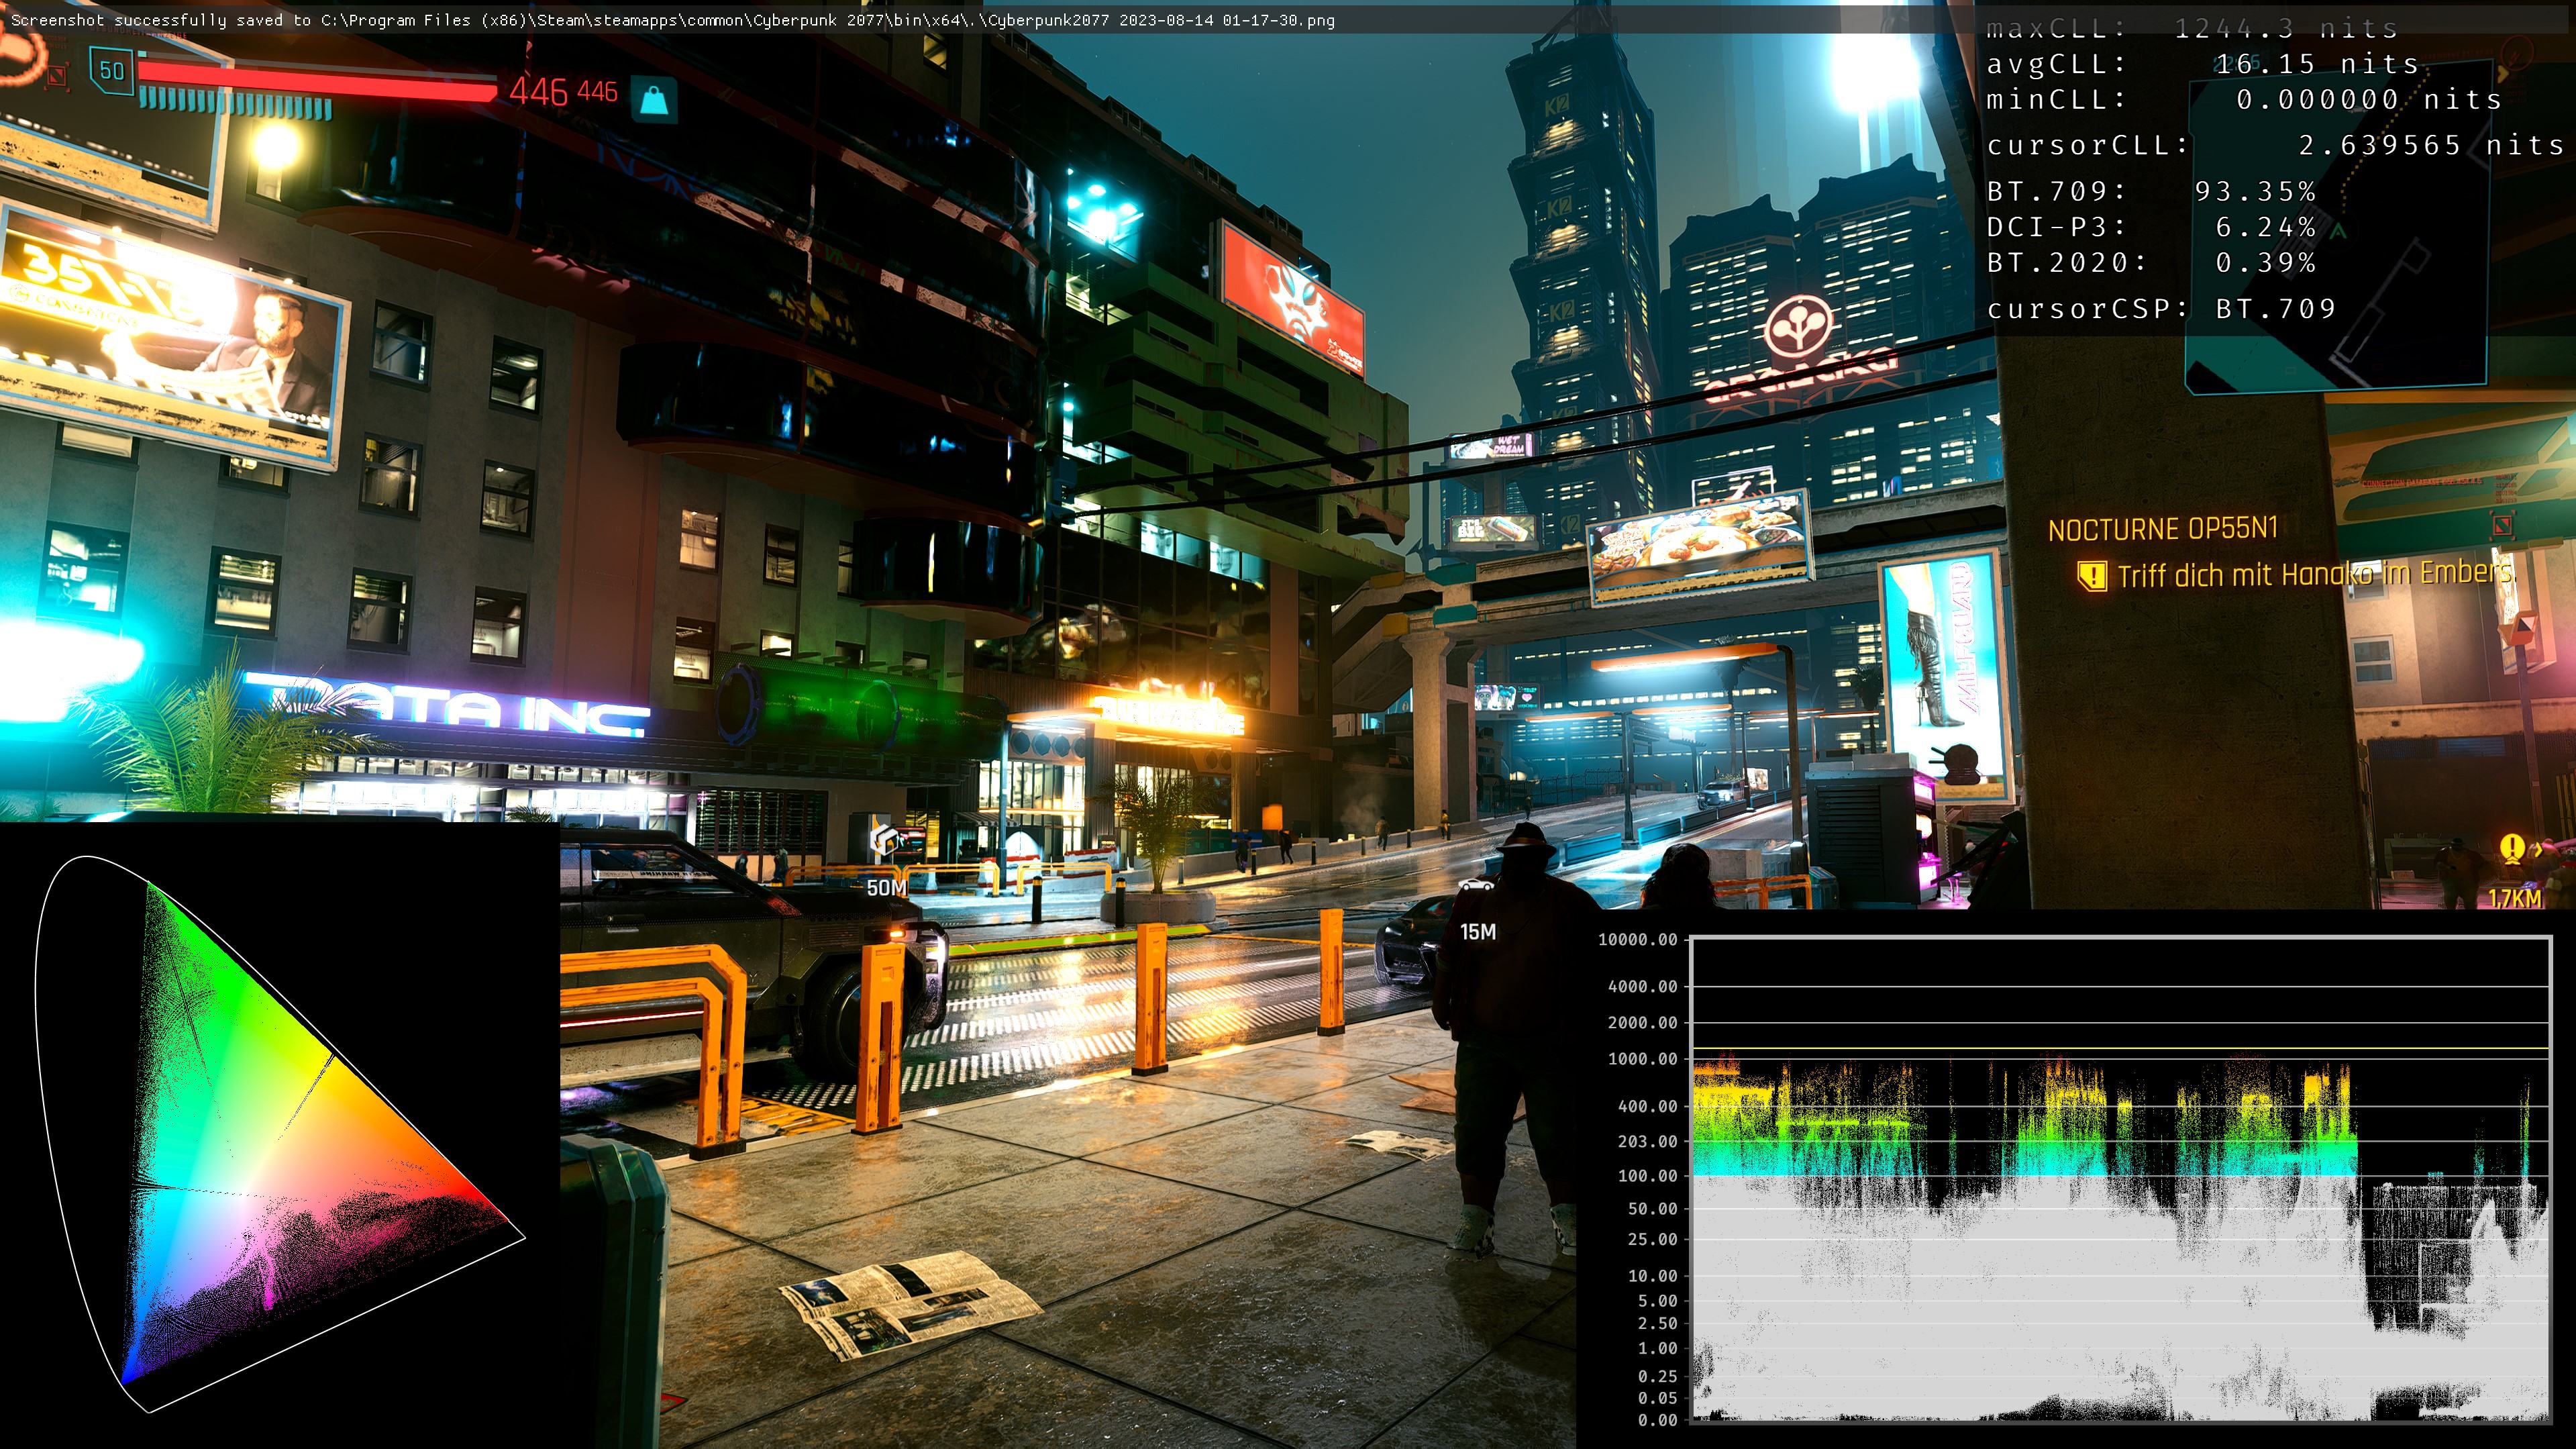2576x1449 pixels.
Task: Click the BT.2020 0.39% value
Action: (x=2265, y=263)
